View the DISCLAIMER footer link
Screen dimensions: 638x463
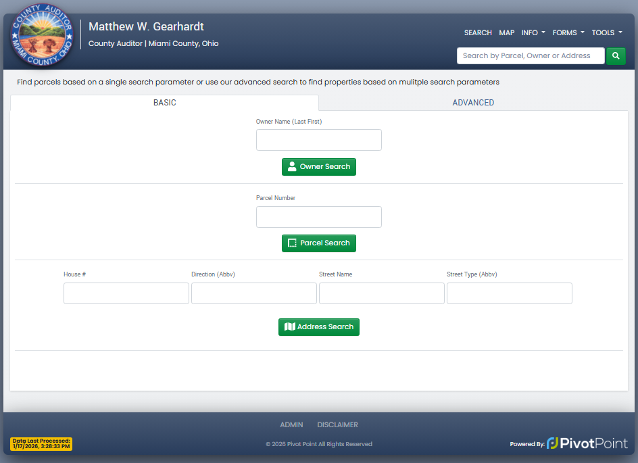[x=337, y=424]
